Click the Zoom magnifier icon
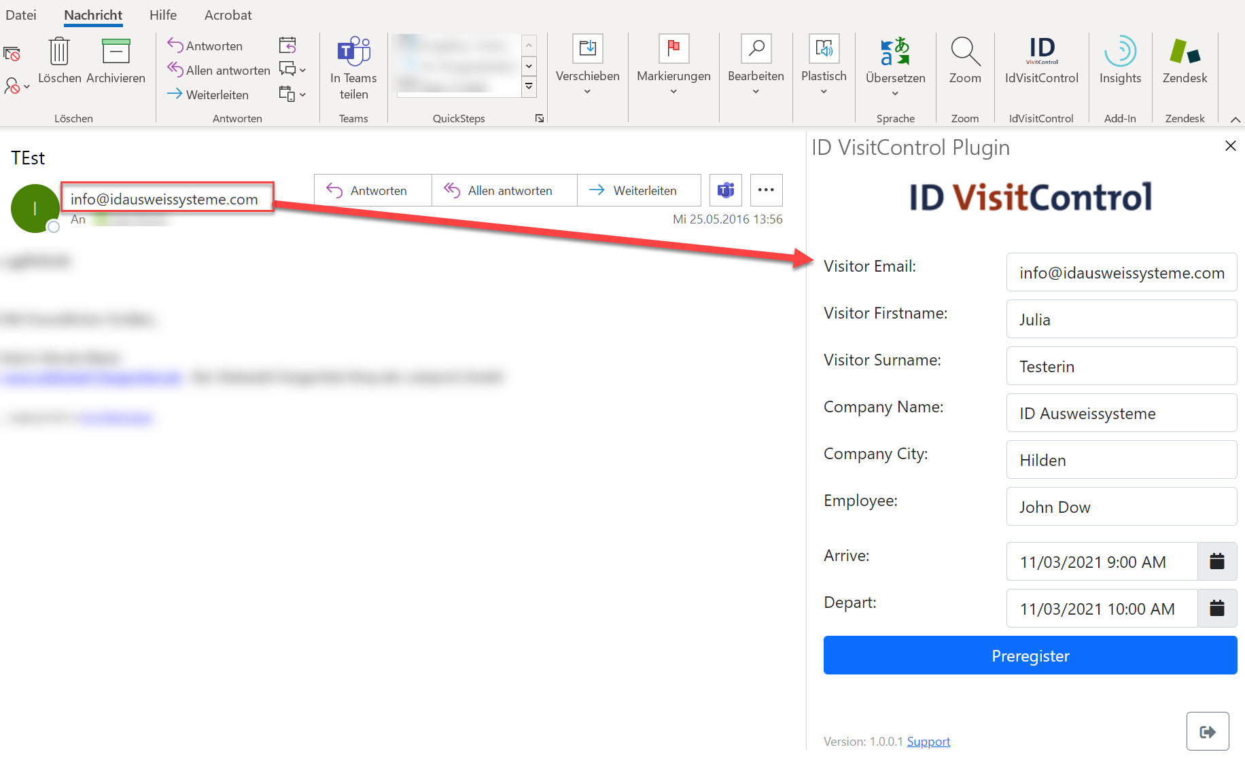 (965, 52)
